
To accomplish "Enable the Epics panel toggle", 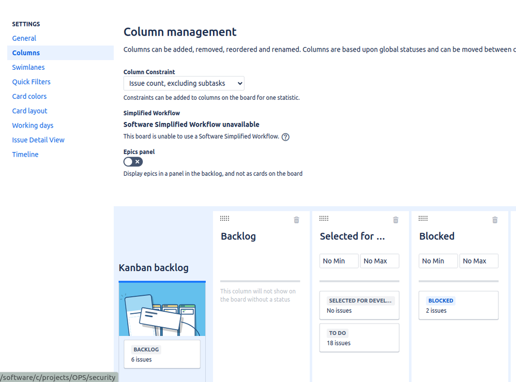I will pyautogui.click(x=133, y=161).
